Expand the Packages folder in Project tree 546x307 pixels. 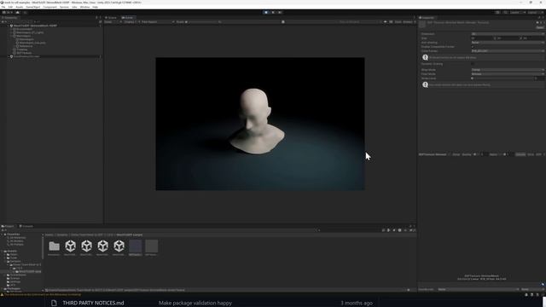click(2, 288)
